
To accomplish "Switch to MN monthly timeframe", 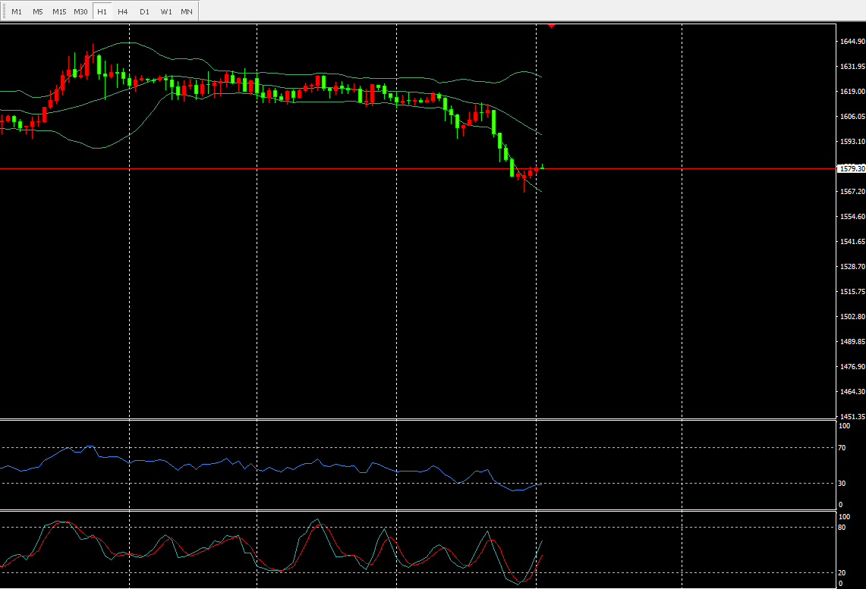I will point(187,11).
